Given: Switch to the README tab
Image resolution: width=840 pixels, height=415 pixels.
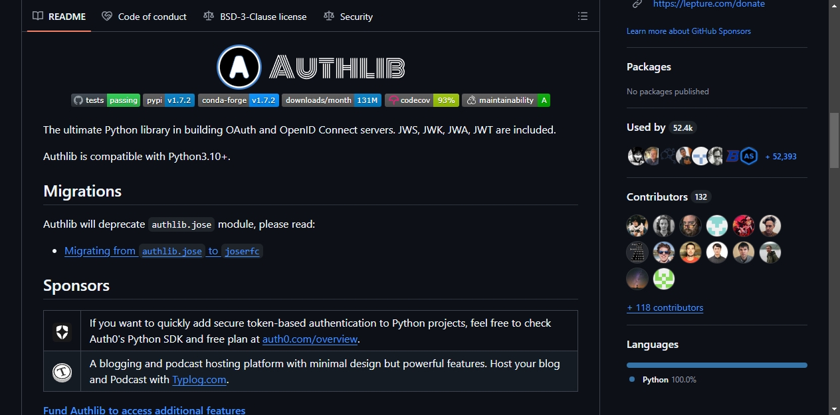Looking at the screenshot, I should (x=59, y=17).
